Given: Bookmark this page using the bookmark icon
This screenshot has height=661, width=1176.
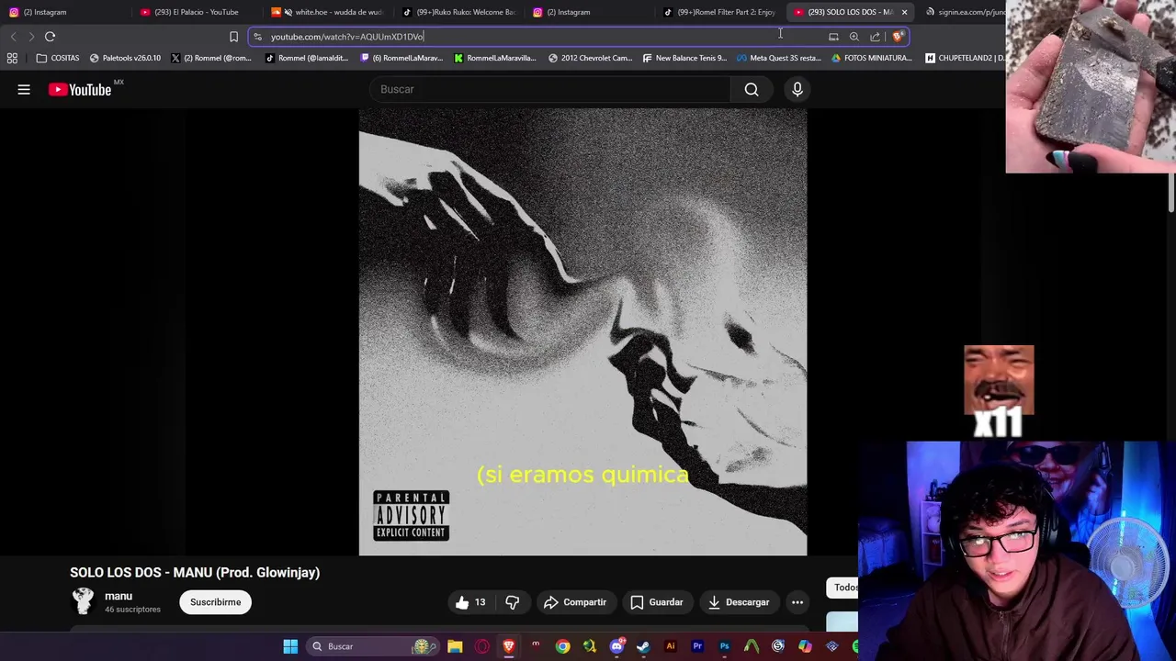Looking at the screenshot, I should pyautogui.click(x=233, y=37).
